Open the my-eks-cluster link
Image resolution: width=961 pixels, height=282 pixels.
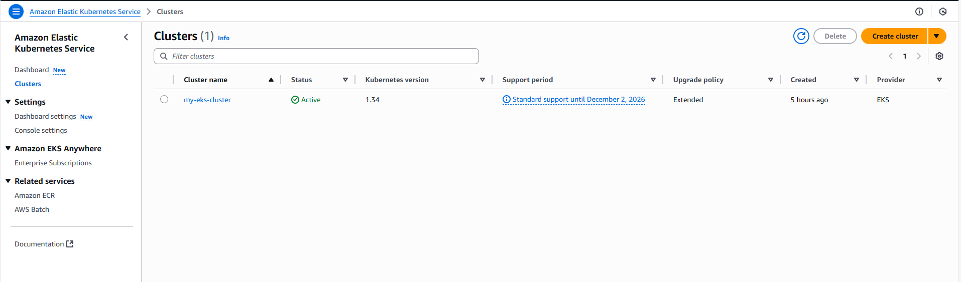pos(207,100)
